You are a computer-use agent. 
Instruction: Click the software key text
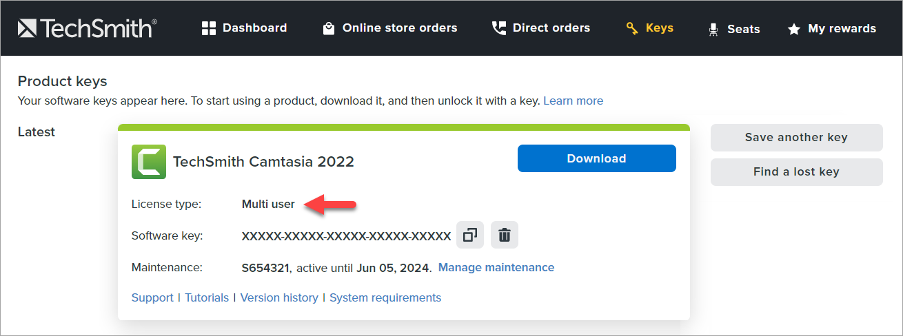(346, 236)
